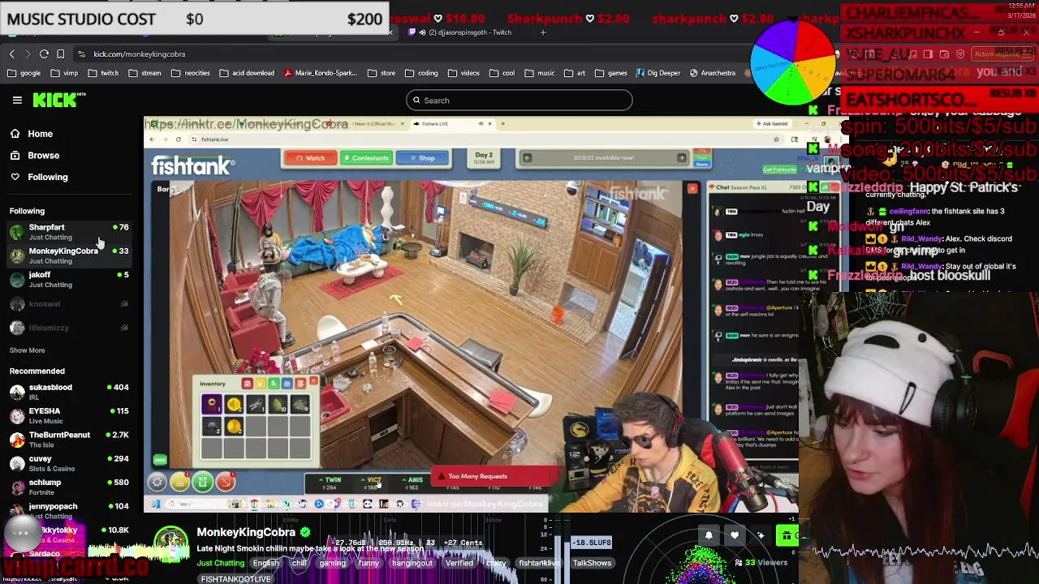Screen dimensions: 1039x584
Task: Close the Inventory panel
Action: point(313,381)
